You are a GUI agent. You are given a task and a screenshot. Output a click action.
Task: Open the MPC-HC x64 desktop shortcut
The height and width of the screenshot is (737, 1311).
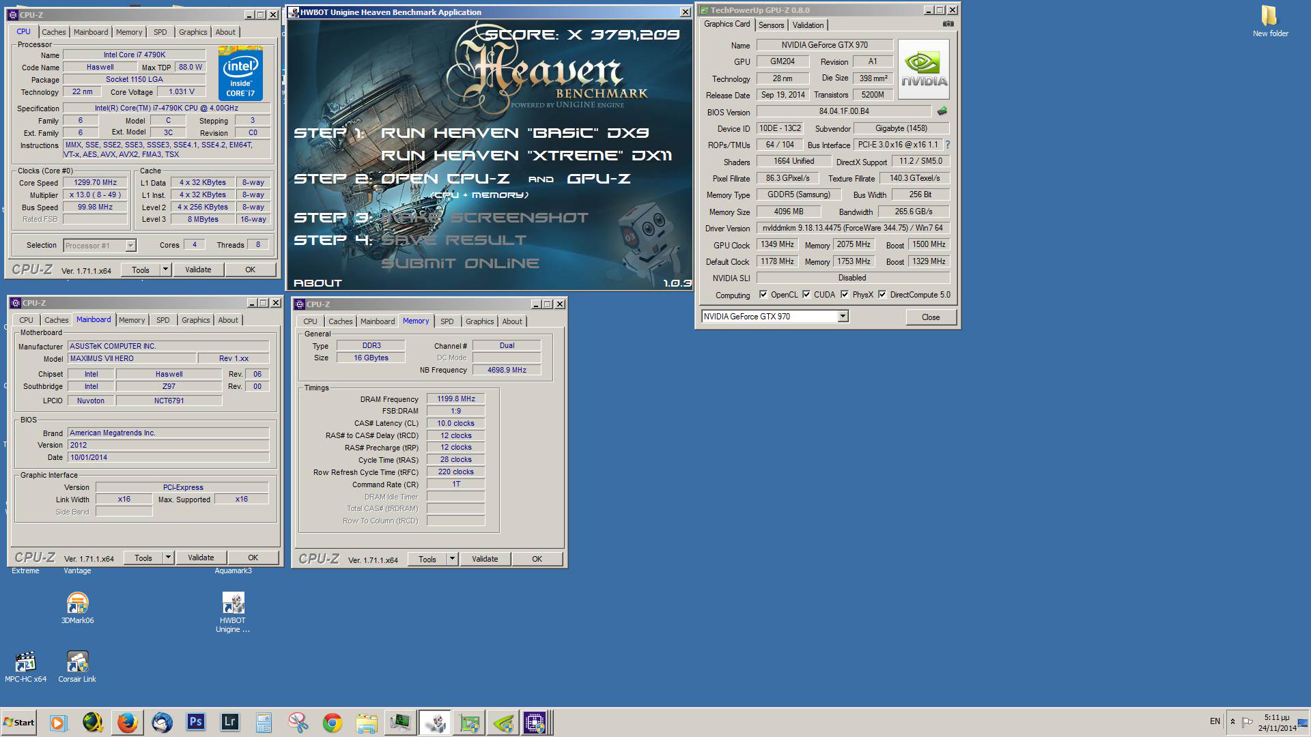click(x=25, y=666)
